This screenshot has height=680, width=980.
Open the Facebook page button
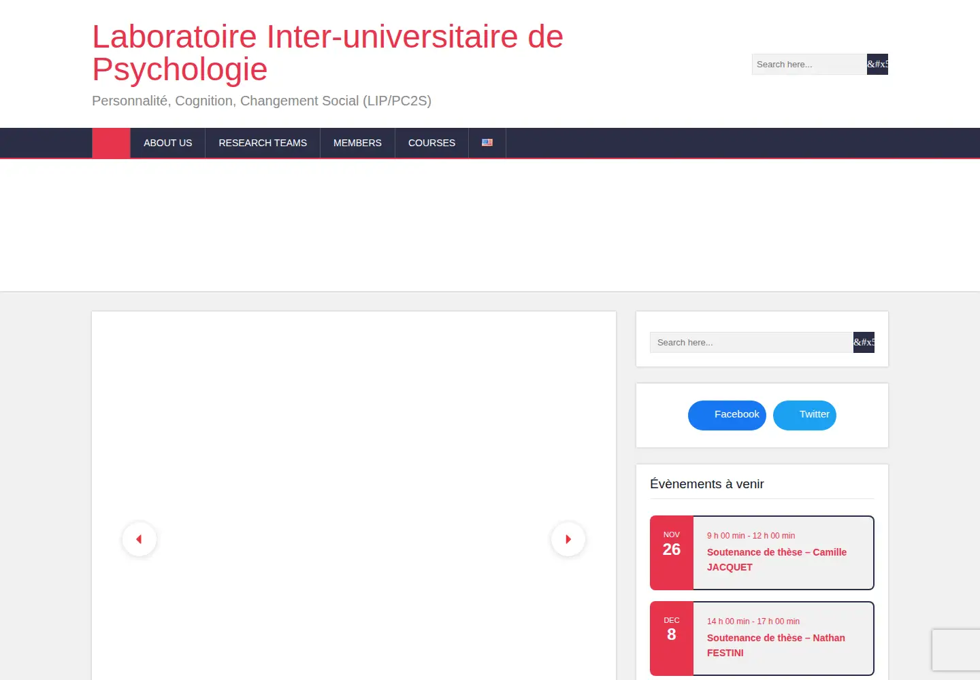coord(727,415)
